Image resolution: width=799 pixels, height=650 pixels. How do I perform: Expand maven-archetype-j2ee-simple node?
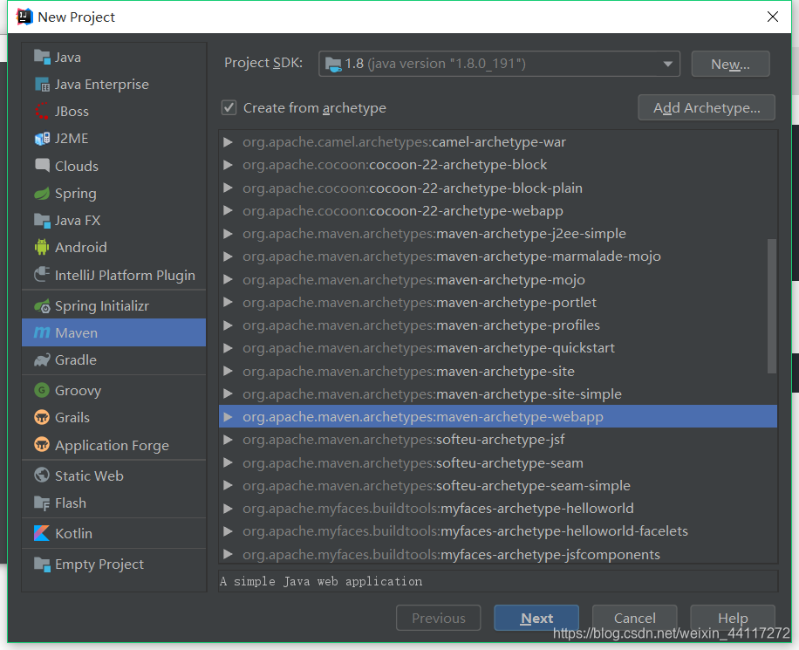click(x=229, y=234)
